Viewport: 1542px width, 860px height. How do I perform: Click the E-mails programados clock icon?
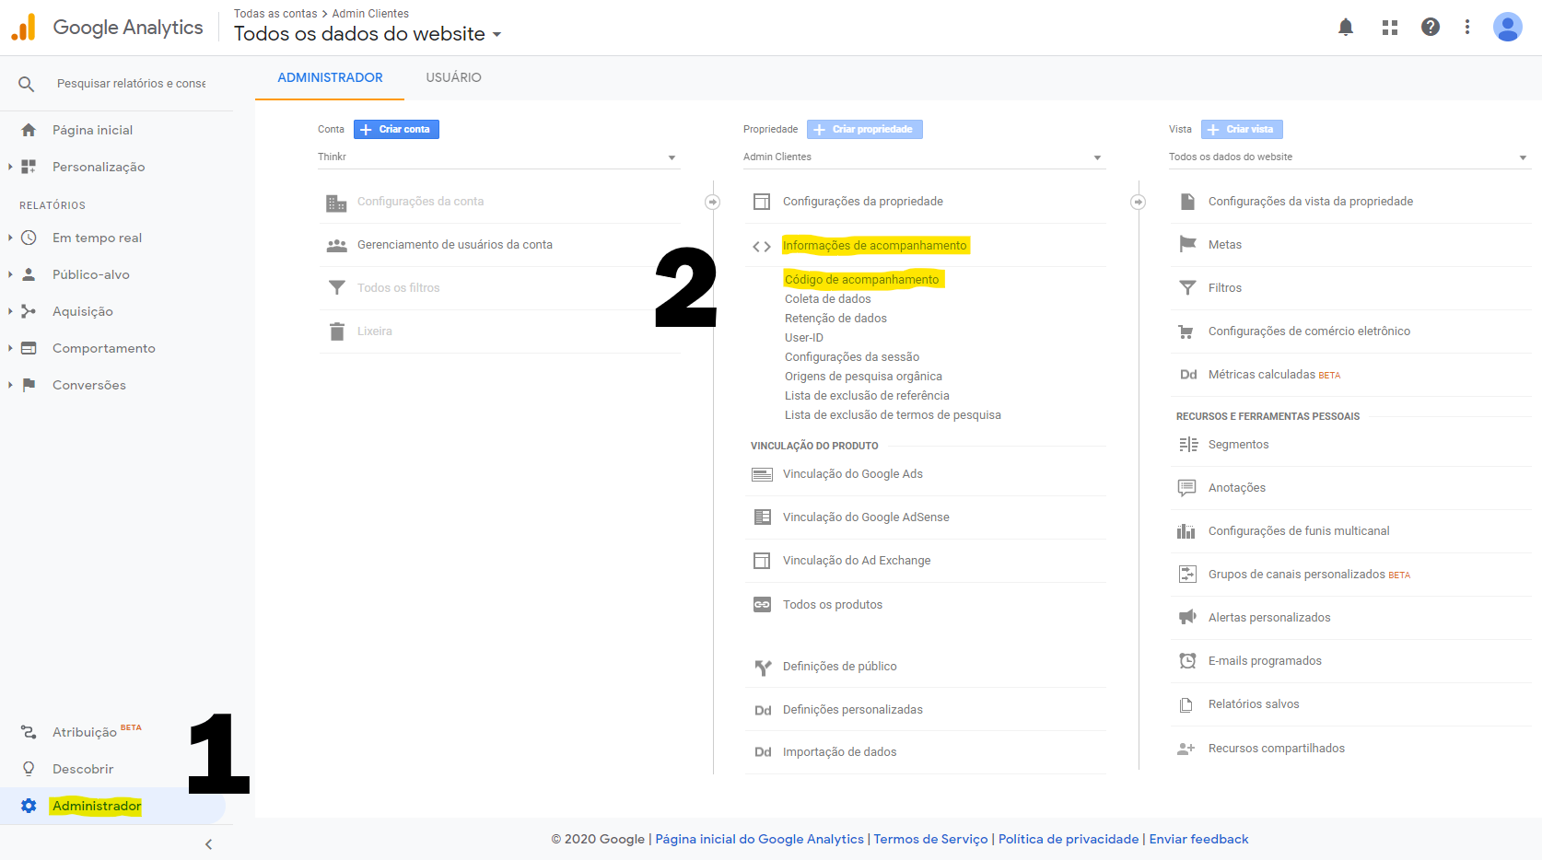pos(1187,660)
